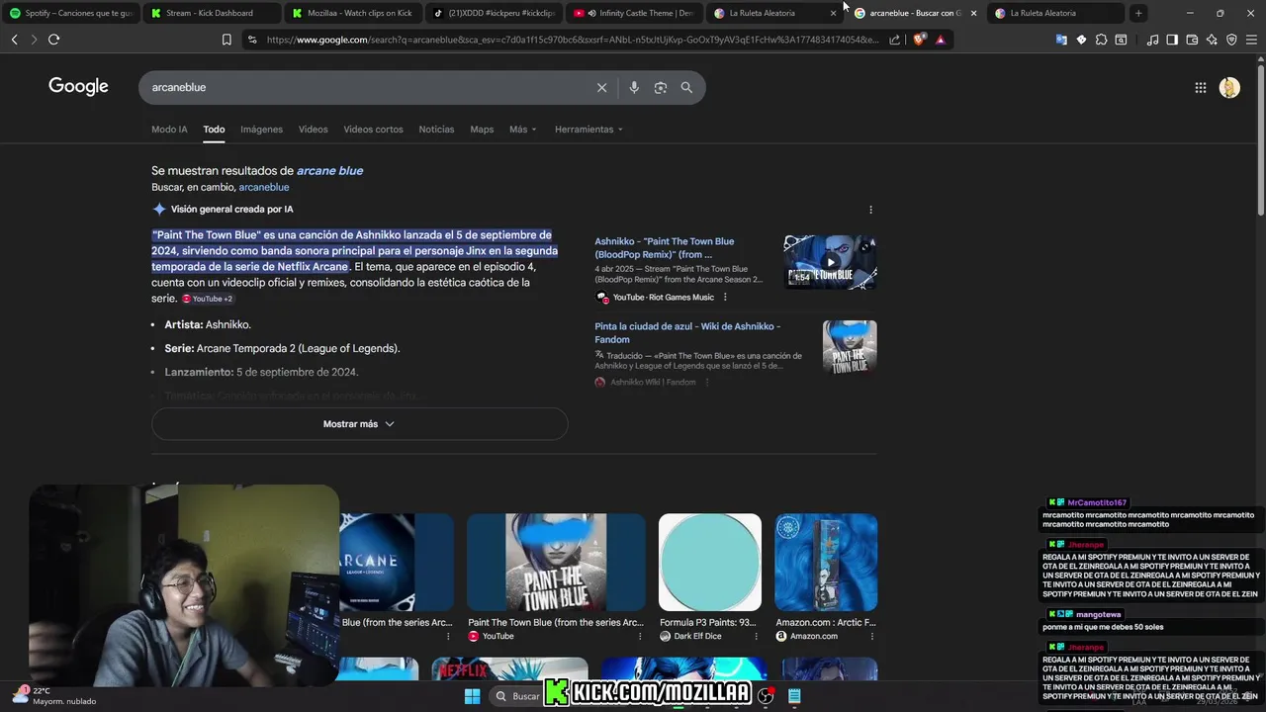
Task: Open the Google account avatar
Action: coord(1229,88)
